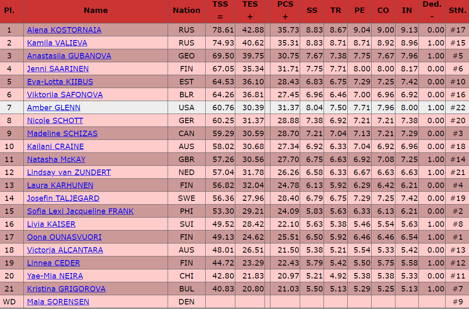
Task: Click Alena Kostornaia's 78.61 total score cell
Action: coord(220,30)
